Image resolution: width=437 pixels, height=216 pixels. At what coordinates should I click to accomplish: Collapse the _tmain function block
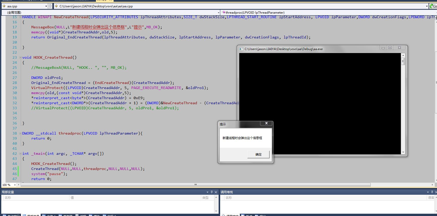20,154
